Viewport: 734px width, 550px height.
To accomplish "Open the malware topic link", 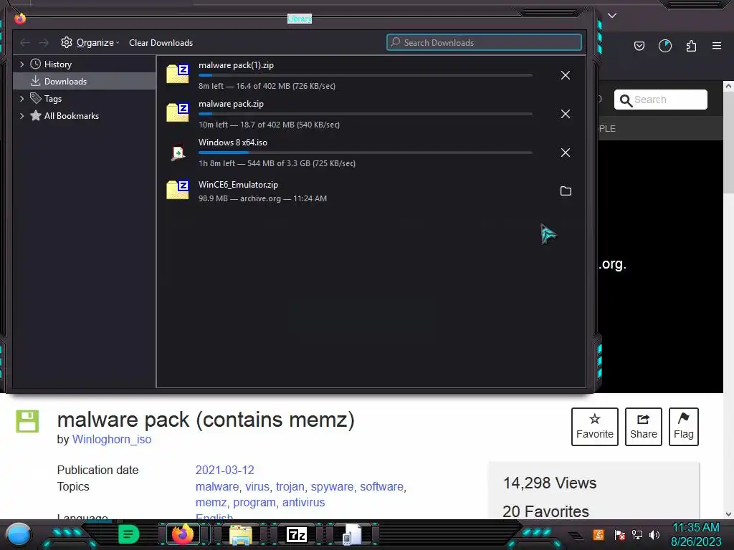I will [x=216, y=486].
